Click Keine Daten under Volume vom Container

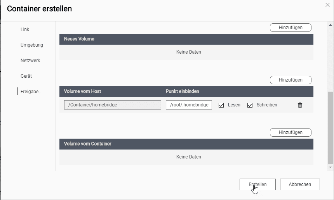click(188, 157)
